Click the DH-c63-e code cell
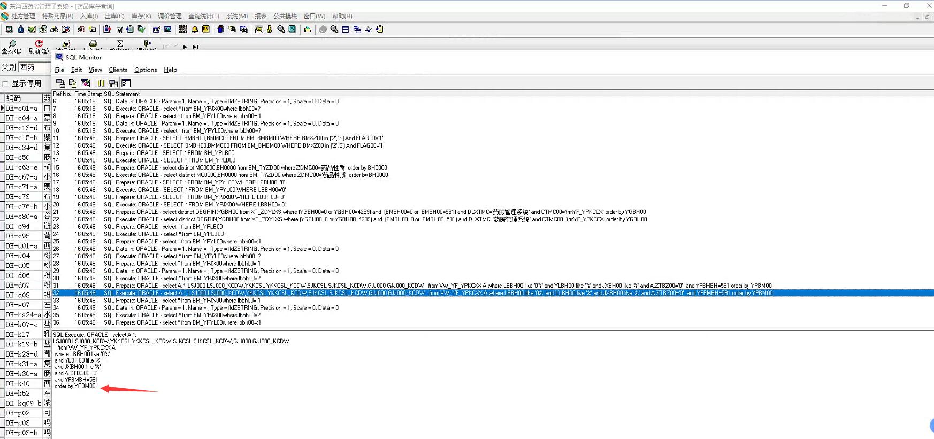Image resolution: width=934 pixels, height=439 pixels. (x=24, y=167)
